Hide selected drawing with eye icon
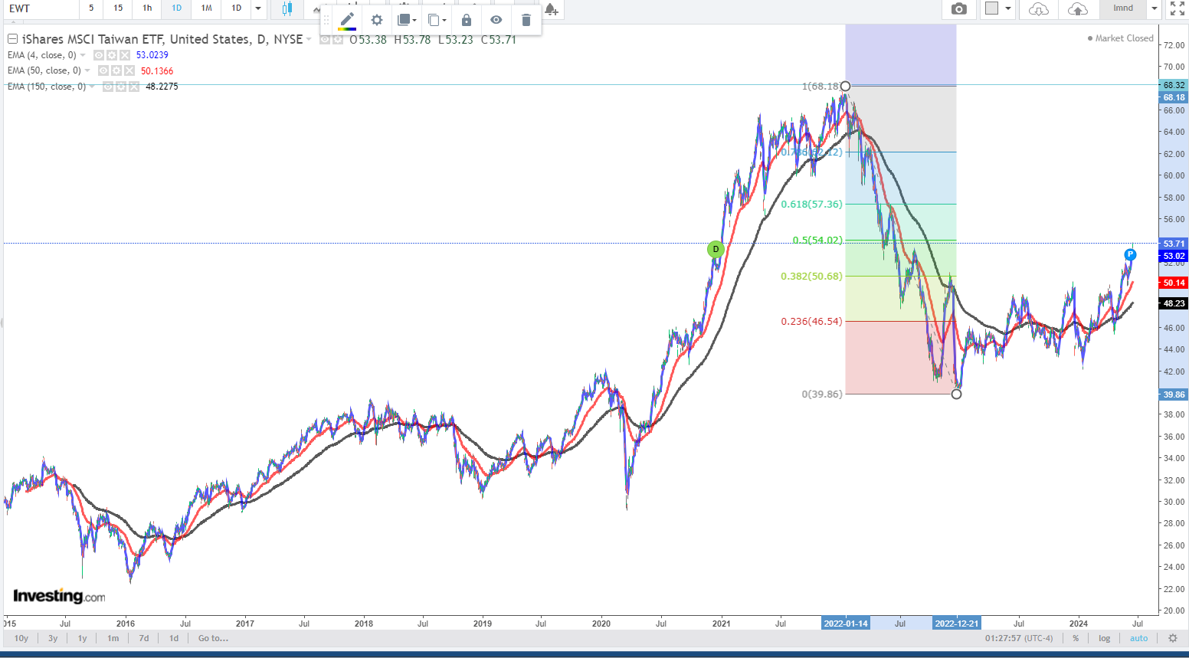The image size is (1189, 658). point(496,20)
